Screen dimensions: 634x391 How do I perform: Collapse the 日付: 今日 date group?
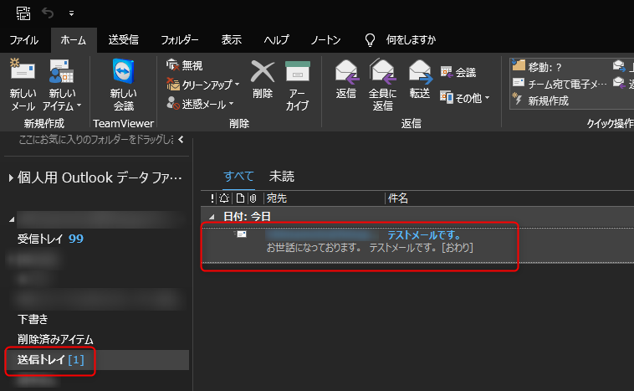pyautogui.click(x=212, y=217)
